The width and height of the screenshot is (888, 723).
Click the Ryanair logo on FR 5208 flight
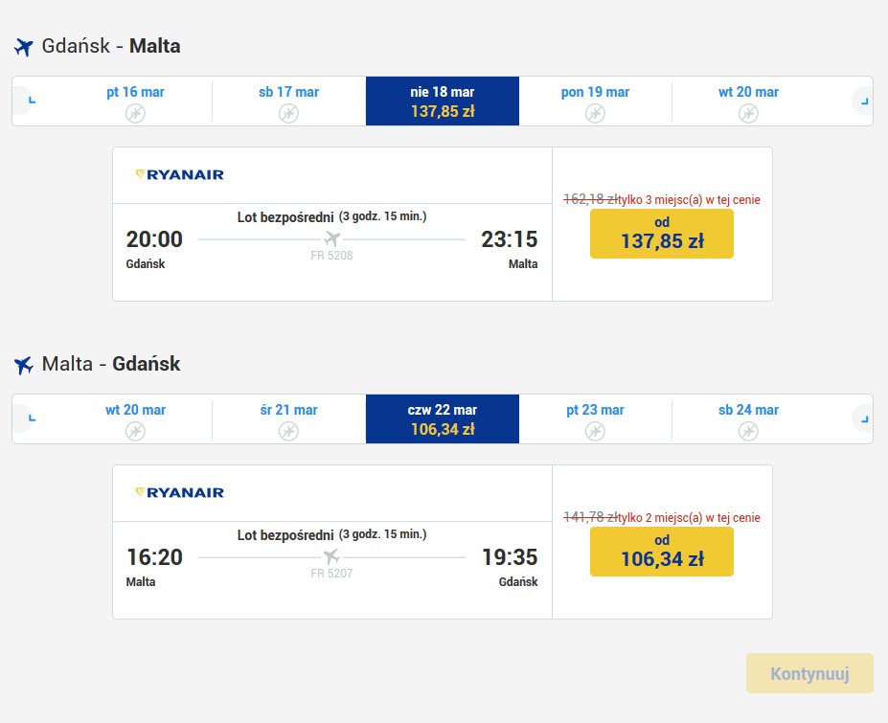tap(179, 174)
